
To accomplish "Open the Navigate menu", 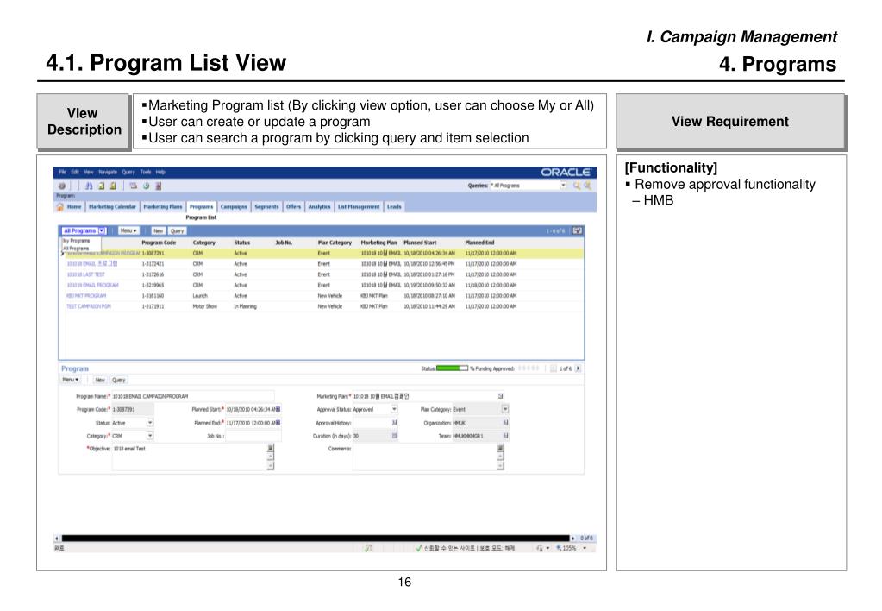I will (x=108, y=173).
